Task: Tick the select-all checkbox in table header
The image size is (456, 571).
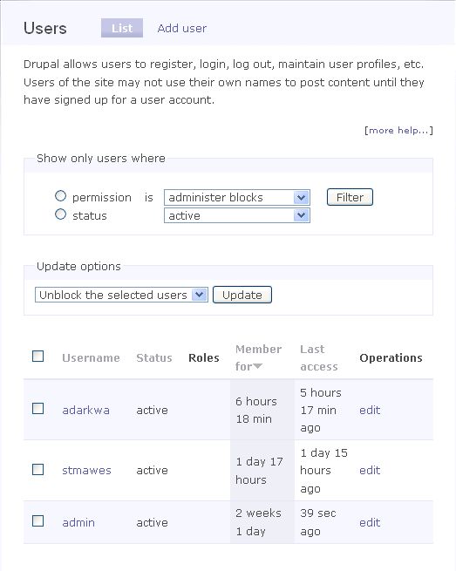Action: click(37, 357)
